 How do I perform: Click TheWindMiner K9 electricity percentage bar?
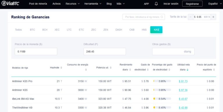[162, 108]
